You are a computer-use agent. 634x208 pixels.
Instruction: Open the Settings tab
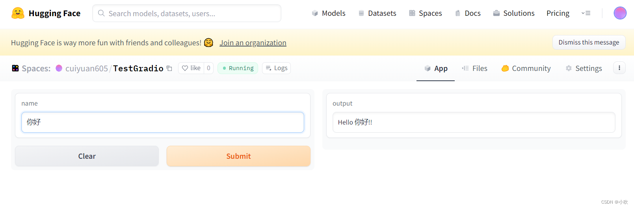584,69
